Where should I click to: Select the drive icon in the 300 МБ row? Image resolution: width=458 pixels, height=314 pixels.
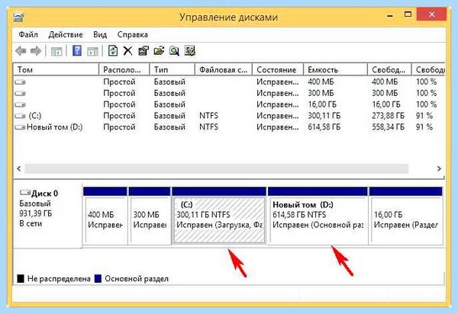tap(20, 94)
